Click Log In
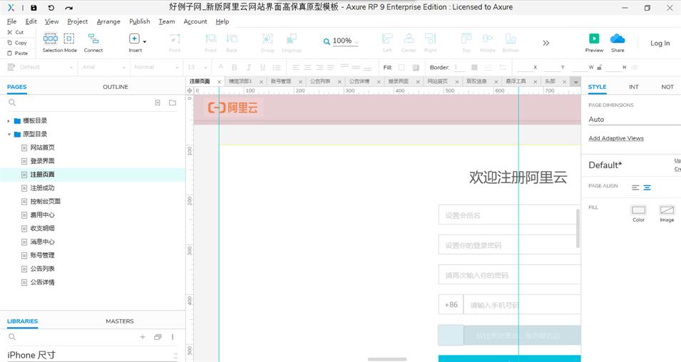681x362 pixels. pos(660,43)
